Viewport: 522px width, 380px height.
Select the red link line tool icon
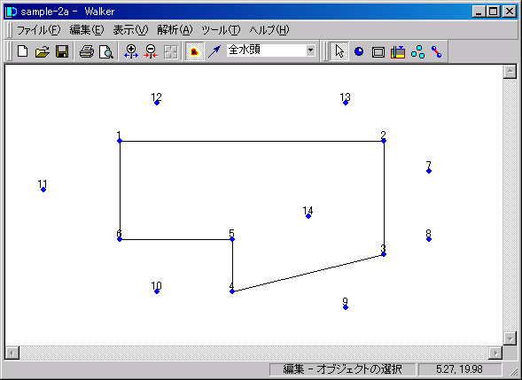click(436, 51)
